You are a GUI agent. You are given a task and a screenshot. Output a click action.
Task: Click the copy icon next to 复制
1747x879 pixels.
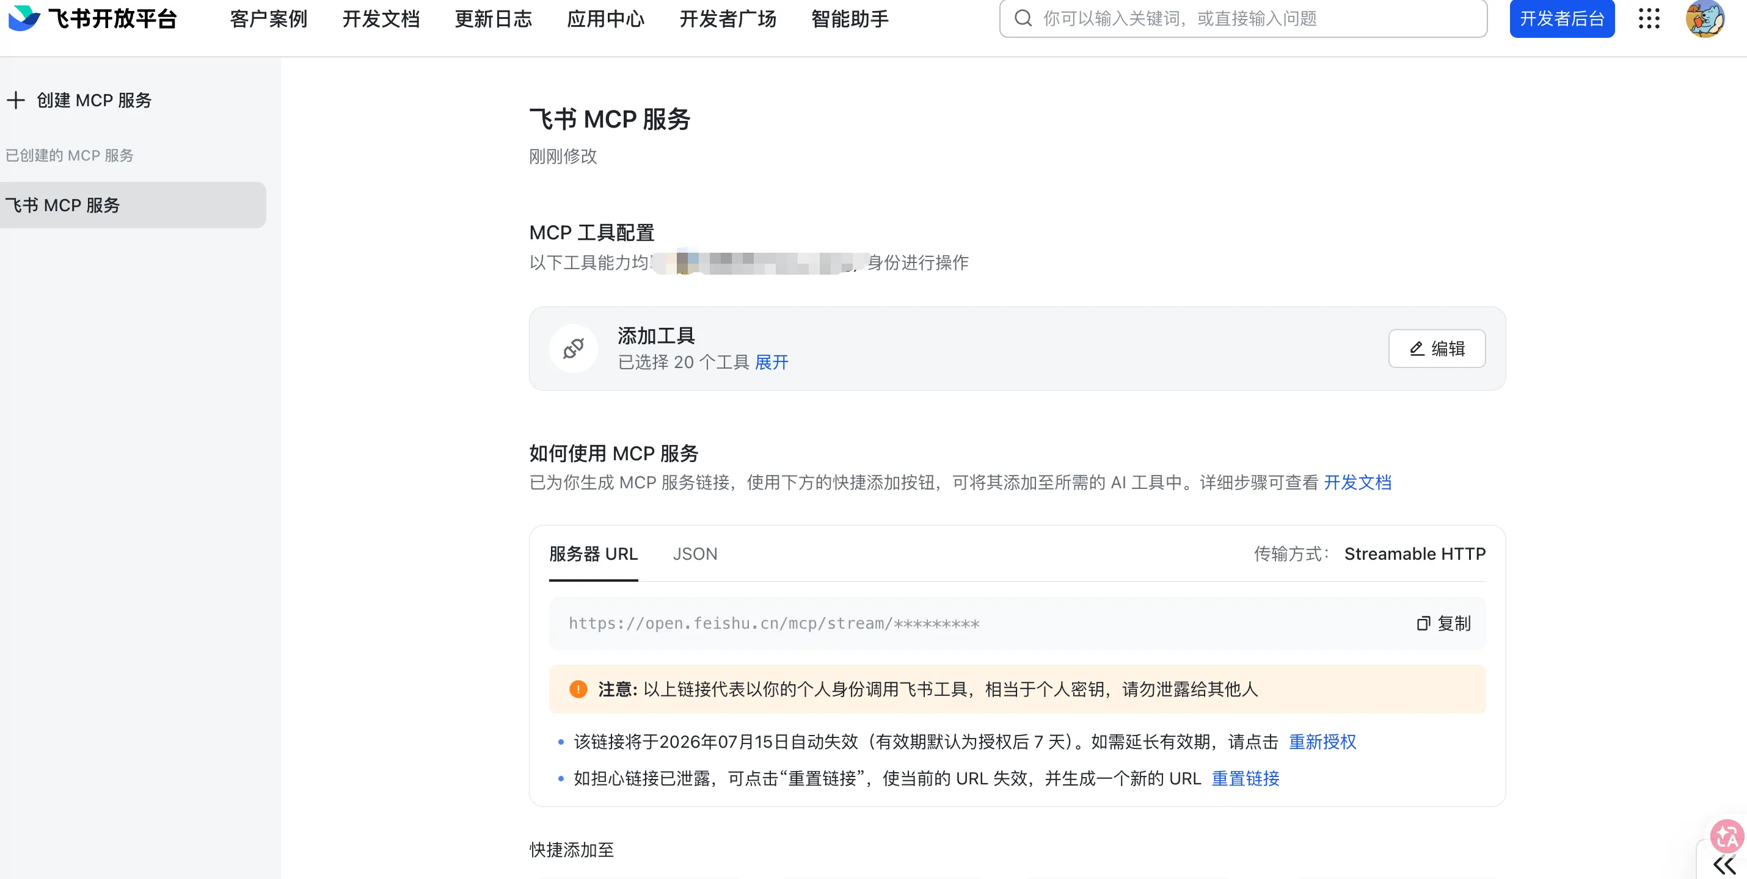point(1423,623)
